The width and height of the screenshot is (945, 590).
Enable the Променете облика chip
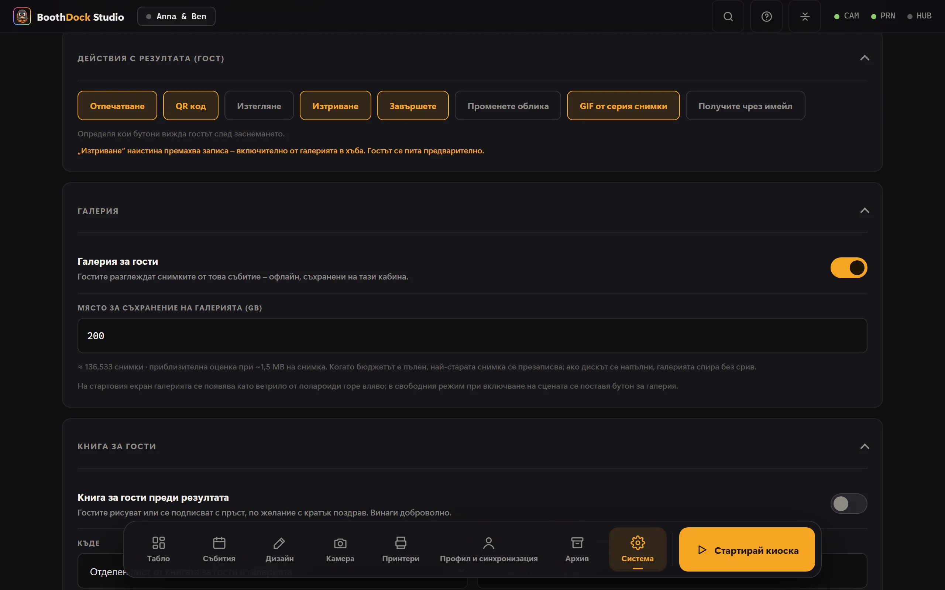[x=508, y=106]
